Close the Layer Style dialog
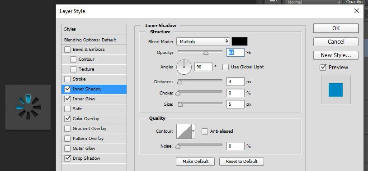368x171 pixels. (357, 11)
